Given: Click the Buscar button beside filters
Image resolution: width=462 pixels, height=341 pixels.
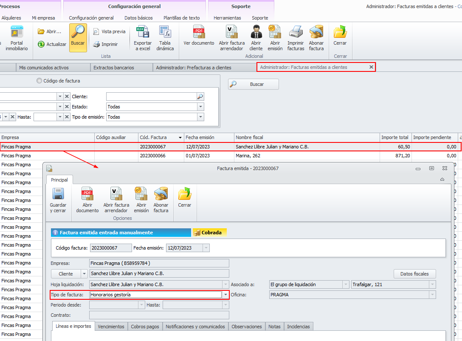Looking at the screenshot, I should pos(254,84).
